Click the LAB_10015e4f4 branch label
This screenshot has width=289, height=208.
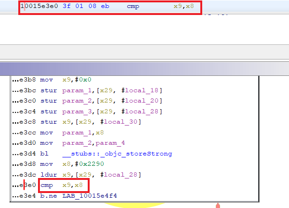pyautogui.click(x=90, y=196)
